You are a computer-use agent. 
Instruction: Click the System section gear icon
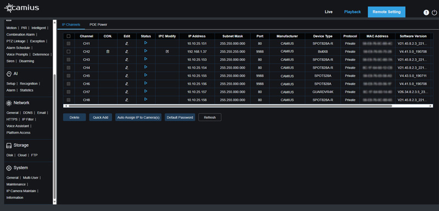tap(9, 168)
